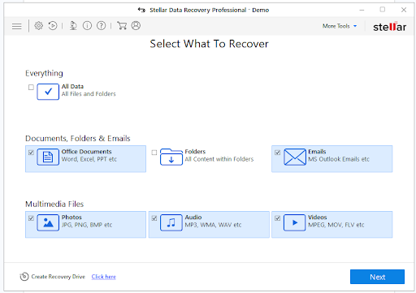Expand the More Tools dropdown
This screenshot has width=416, height=293.
pos(340,26)
